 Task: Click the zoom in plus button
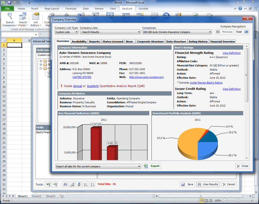tap(252, 201)
